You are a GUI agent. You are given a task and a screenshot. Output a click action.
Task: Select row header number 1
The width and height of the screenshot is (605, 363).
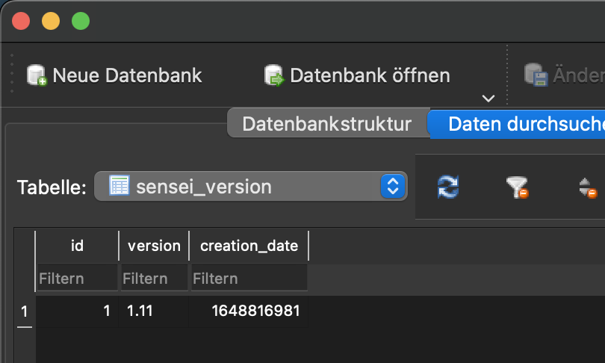[x=25, y=311]
